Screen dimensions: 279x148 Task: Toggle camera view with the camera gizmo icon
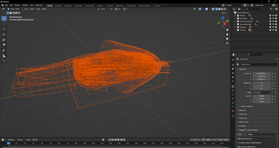pos(227,39)
